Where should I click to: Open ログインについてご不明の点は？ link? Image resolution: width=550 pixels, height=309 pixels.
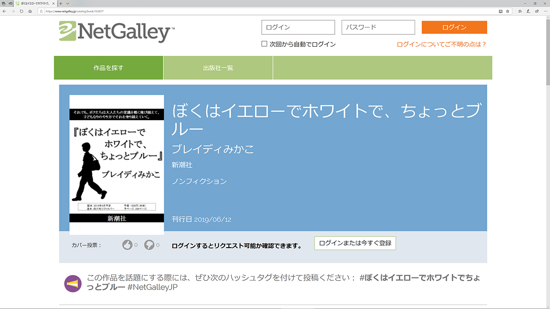pyautogui.click(x=441, y=44)
